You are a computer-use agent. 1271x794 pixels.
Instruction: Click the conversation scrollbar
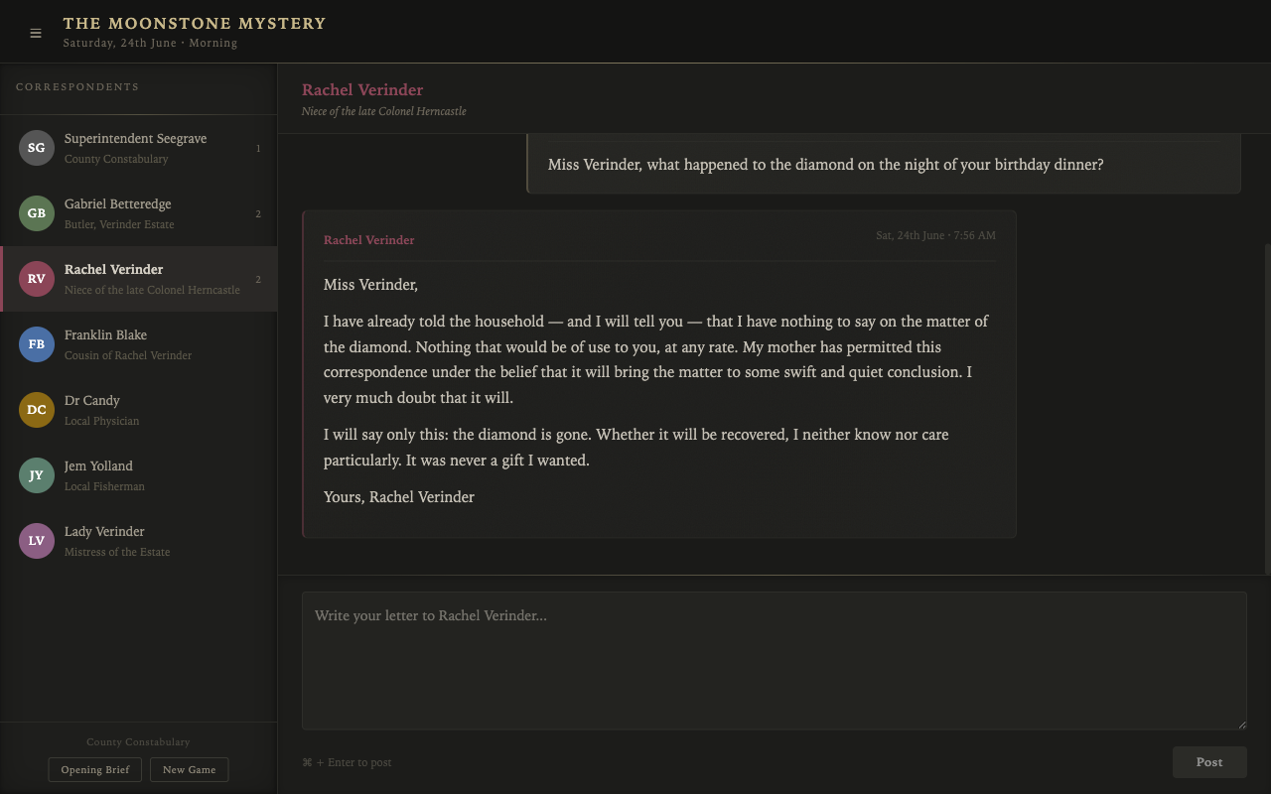coord(1267,407)
